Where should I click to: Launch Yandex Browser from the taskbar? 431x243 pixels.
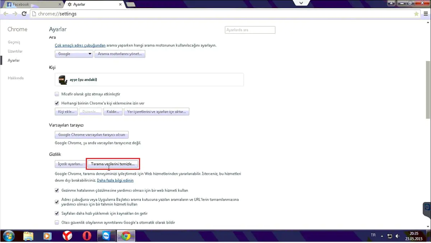click(x=68, y=236)
